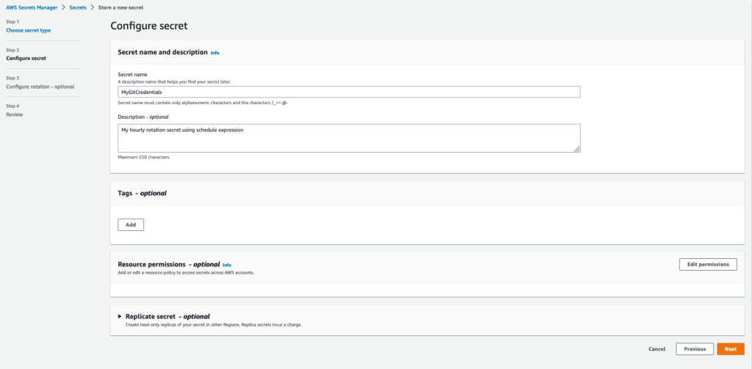Viewport: 752px width, 369px height.
Task: Click Step 2 label
Action: pyautogui.click(x=12, y=50)
